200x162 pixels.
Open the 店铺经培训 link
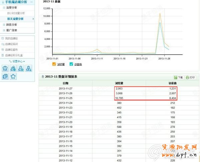click(11, 44)
